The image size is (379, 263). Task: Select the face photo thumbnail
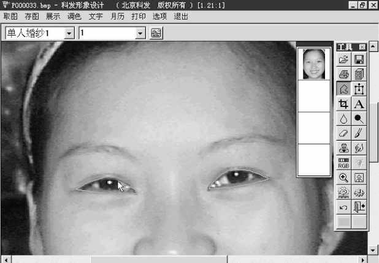tap(314, 64)
